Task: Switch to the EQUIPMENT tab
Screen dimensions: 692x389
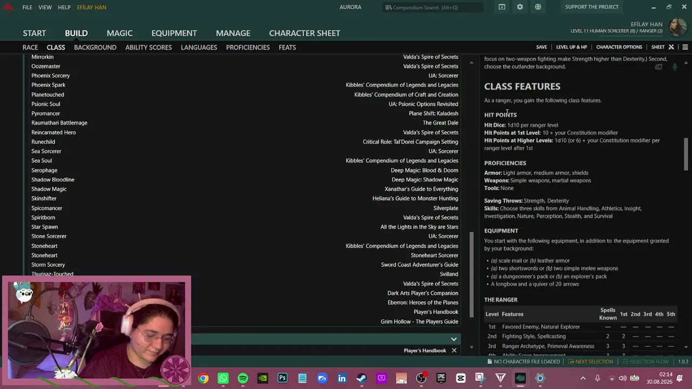Action: coord(174,33)
